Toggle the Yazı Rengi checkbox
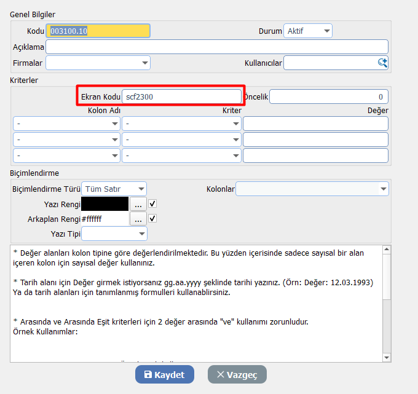 tap(153, 203)
